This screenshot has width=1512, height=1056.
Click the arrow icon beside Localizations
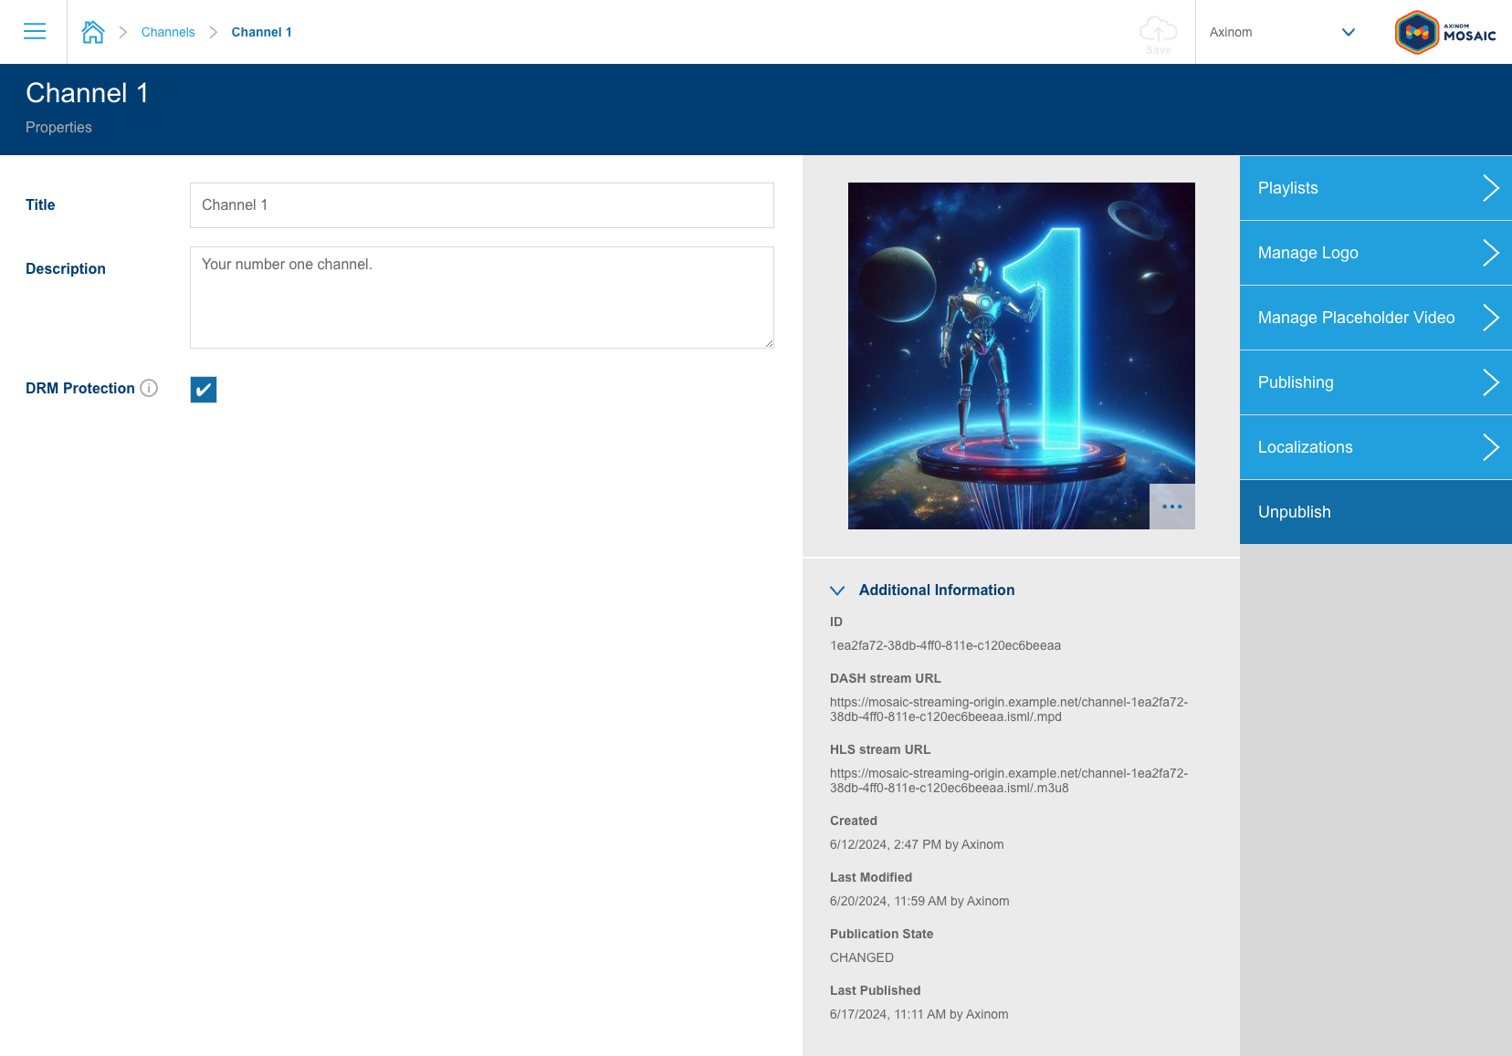coord(1490,447)
